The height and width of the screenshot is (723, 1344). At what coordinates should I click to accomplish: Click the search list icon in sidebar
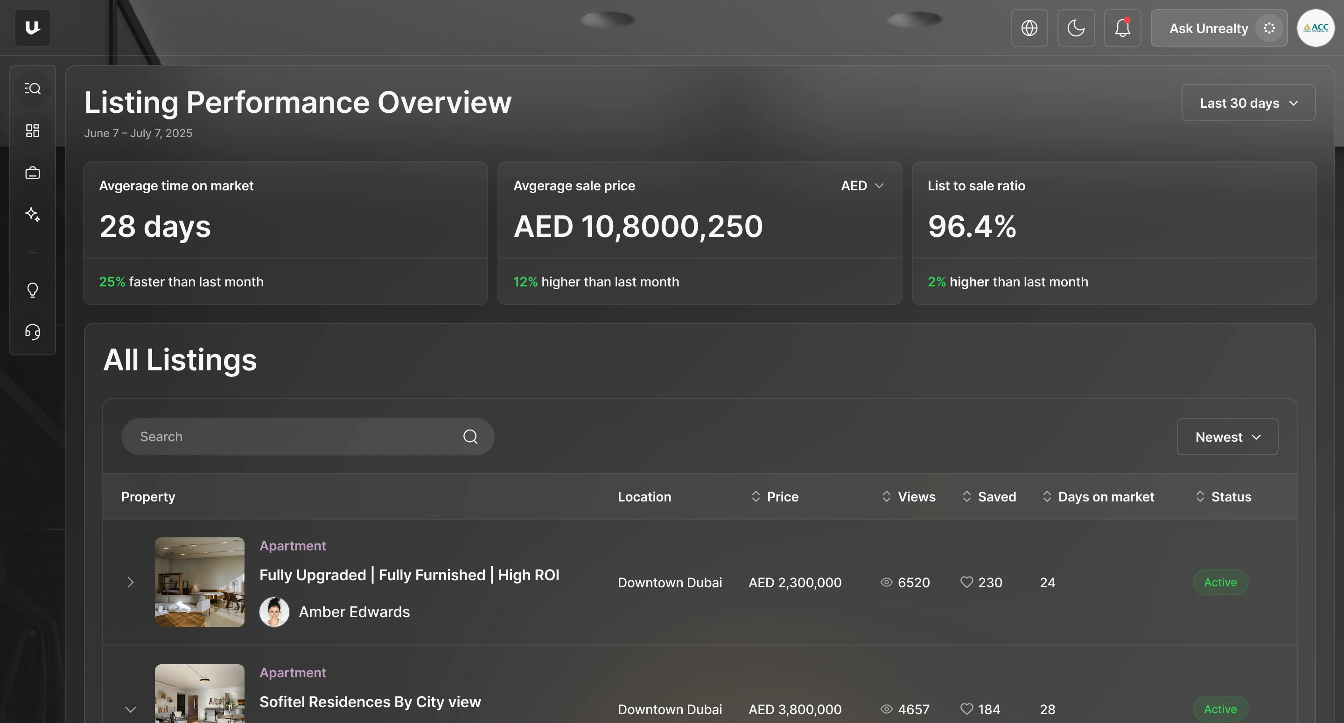tap(32, 89)
